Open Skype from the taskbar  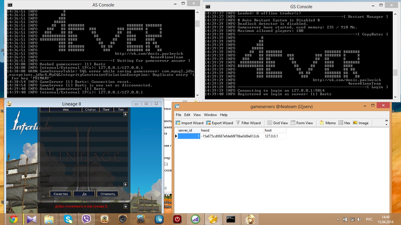pyautogui.click(x=68, y=219)
